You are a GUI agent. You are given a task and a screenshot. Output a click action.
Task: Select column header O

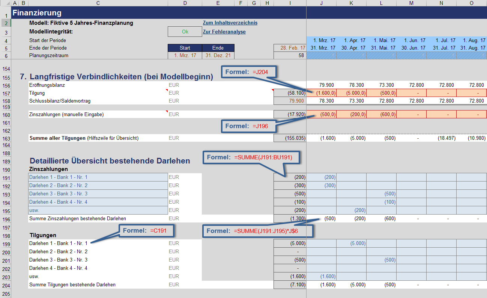tap(471, 3)
